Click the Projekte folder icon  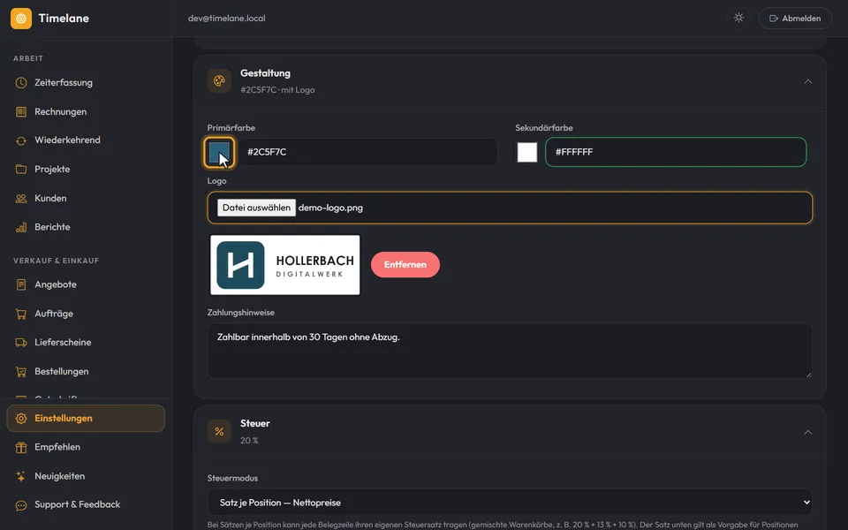click(21, 170)
